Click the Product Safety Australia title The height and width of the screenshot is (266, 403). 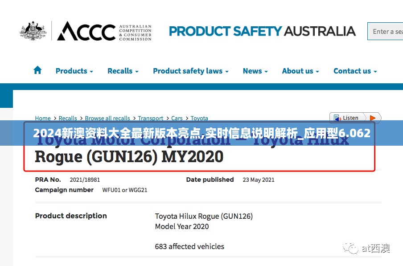(262, 31)
